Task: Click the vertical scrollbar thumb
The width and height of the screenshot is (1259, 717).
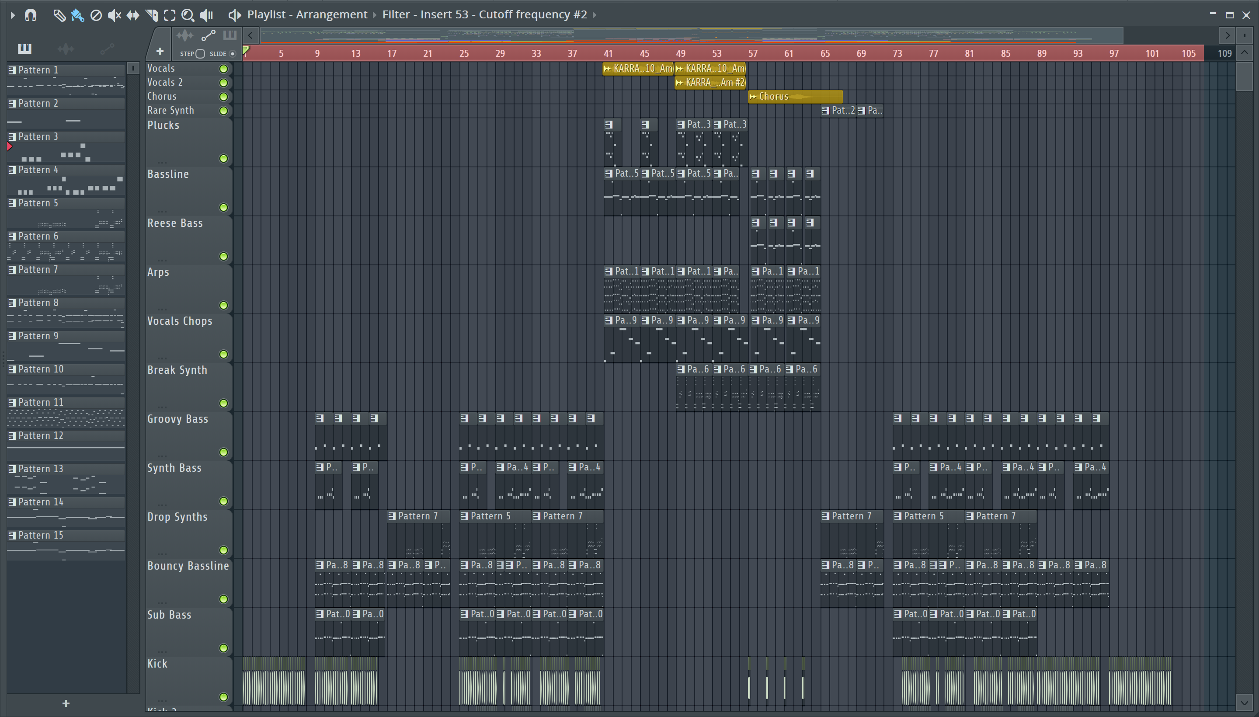Action: point(1244,76)
